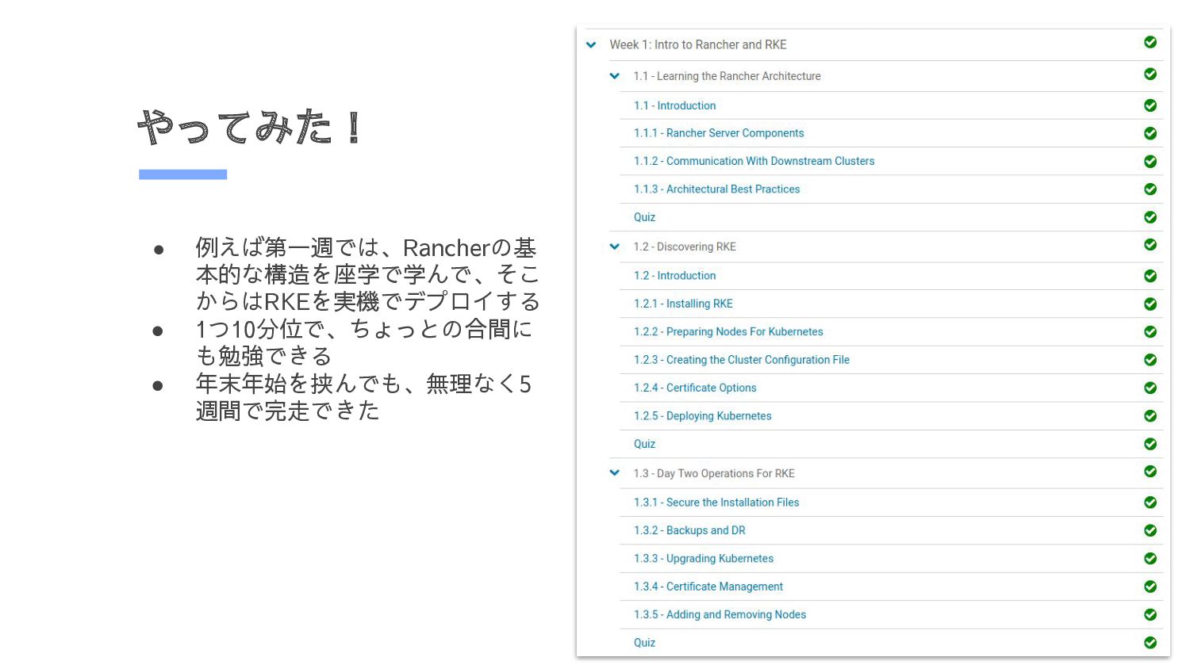Click the check beside Creating the Cluster Configuration File
1190x669 pixels.
tap(1150, 360)
